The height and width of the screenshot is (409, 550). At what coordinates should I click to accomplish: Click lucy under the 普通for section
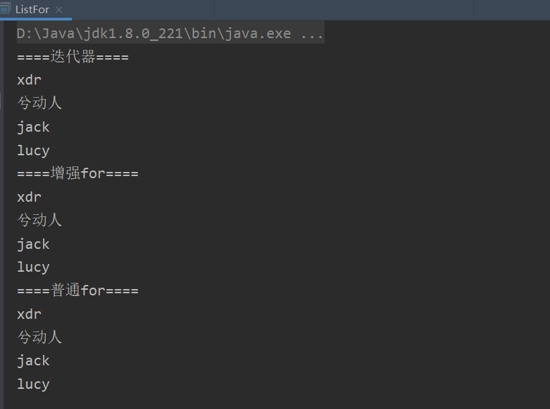pos(33,385)
